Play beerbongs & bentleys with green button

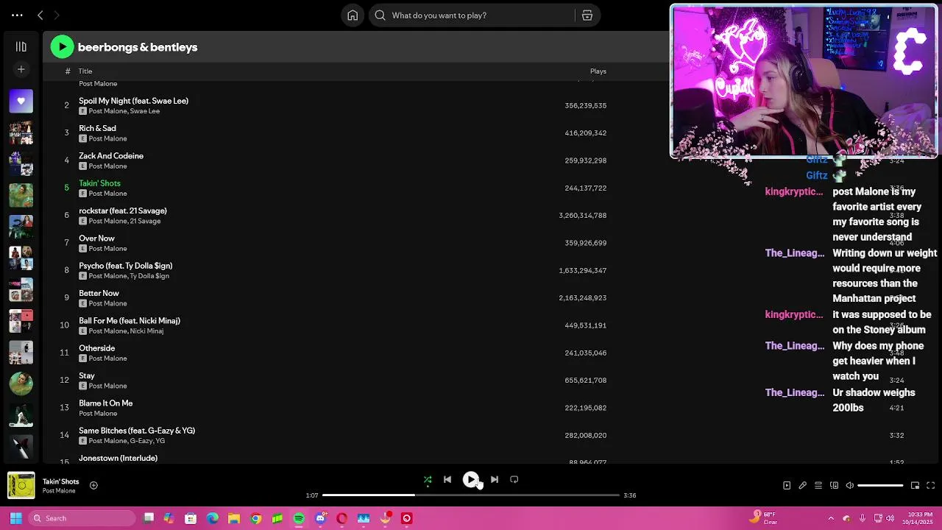62,47
